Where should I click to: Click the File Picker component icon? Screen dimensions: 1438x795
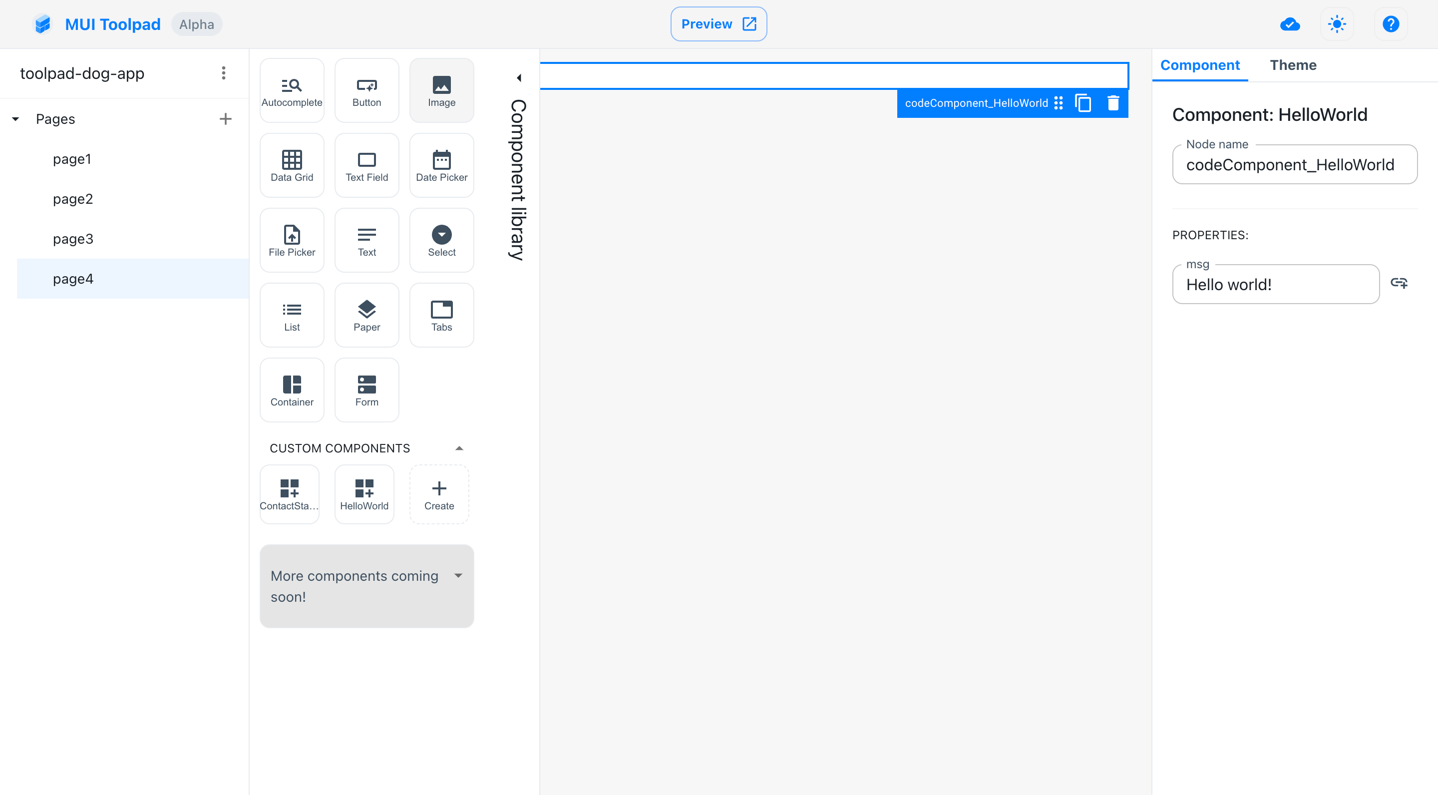(292, 240)
